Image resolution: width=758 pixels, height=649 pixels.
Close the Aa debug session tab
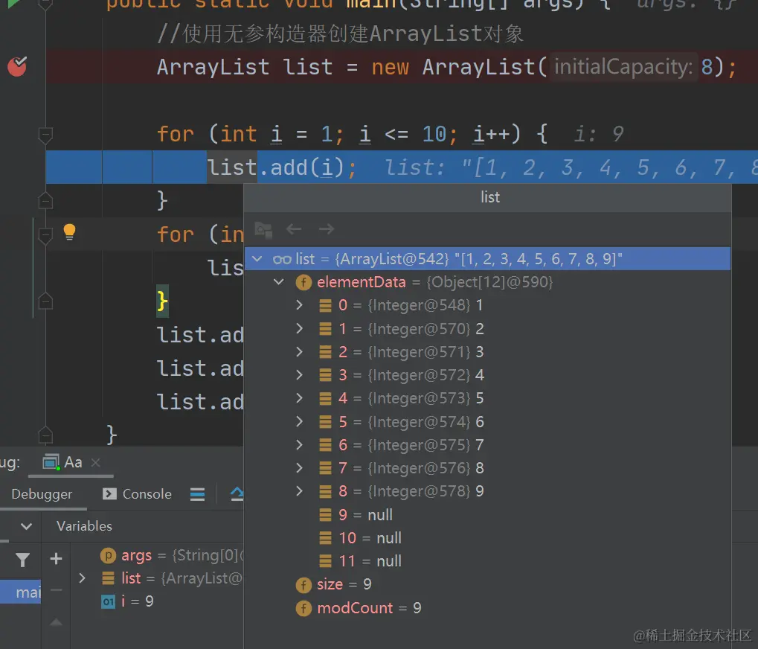coord(96,462)
